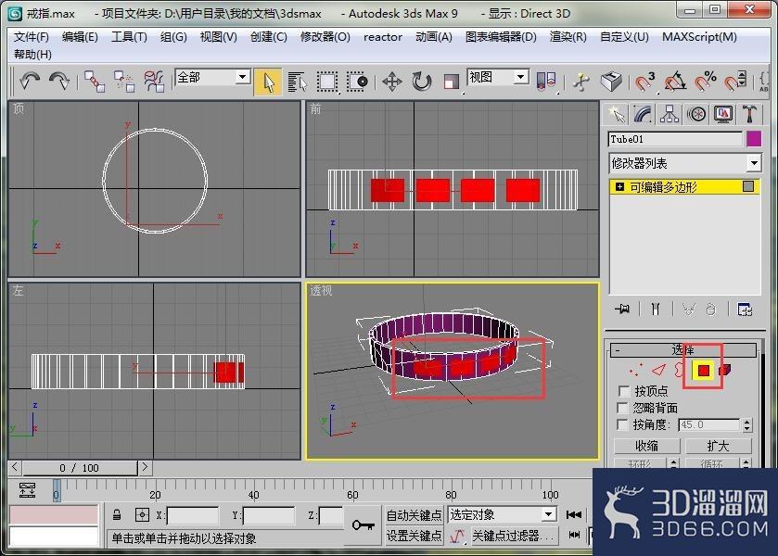This screenshot has height=556, width=778.
Task: Open the selection filter dropdown
Action: coord(211,77)
